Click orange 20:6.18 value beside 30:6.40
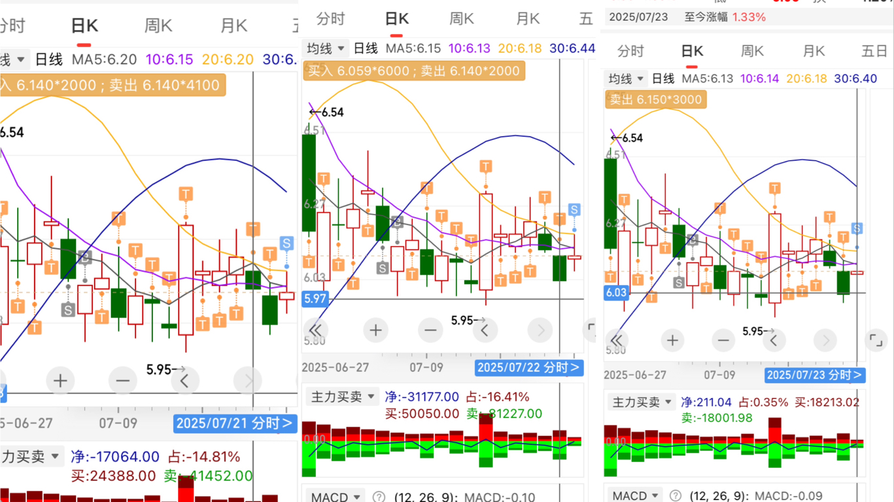This screenshot has height=502, width=894. [806, 78]
